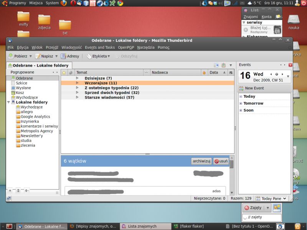Viewport: 307px width, 230px height.
Task: Launch Google Chrome from top panel
Action: click(120, 3)
